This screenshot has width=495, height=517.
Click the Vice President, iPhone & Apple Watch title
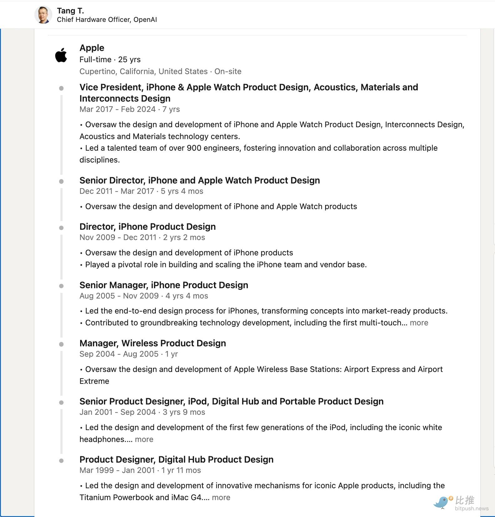(x=249, y=93)
